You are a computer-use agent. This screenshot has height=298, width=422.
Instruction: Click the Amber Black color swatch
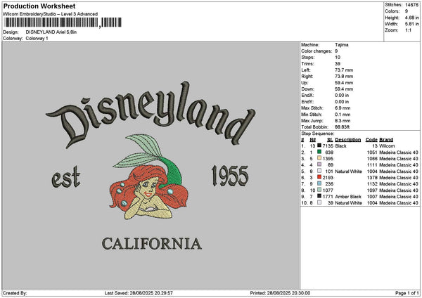(319, 196)
